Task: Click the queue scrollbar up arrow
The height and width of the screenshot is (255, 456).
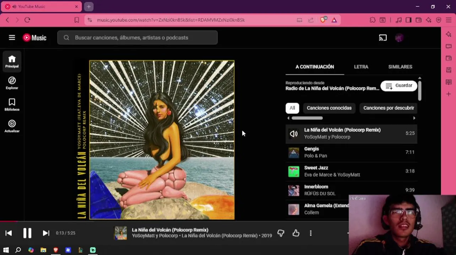Action: coord(419,78)
